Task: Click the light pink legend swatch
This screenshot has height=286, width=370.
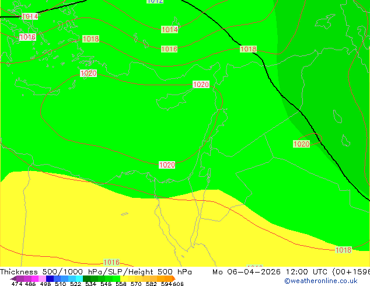Action: [x=42, y=278]
